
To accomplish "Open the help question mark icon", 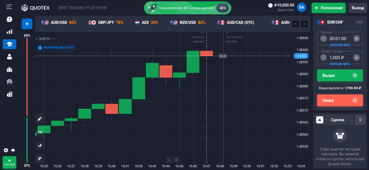I will pos(9,19).
